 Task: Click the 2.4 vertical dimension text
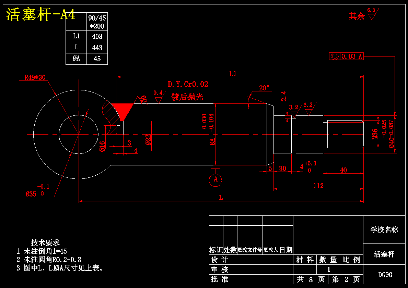tap(284, 96)
